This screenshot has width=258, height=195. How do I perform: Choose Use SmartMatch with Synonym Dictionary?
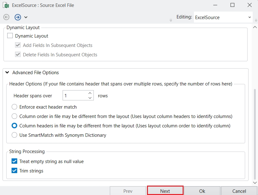[14, 135]
